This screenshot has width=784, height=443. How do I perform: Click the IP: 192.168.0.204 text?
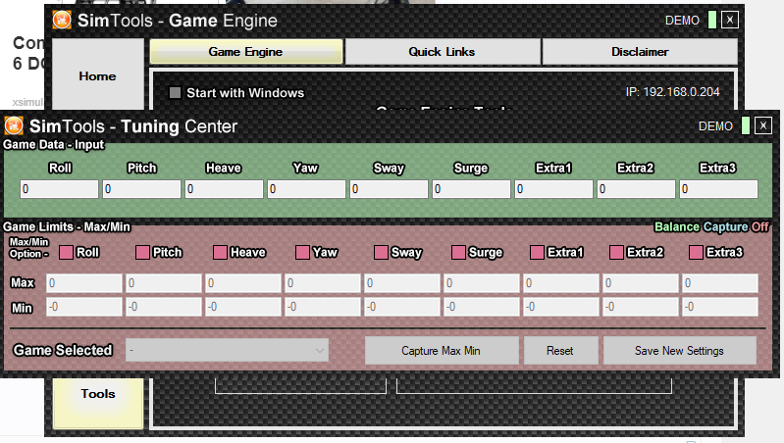(672, 92)
